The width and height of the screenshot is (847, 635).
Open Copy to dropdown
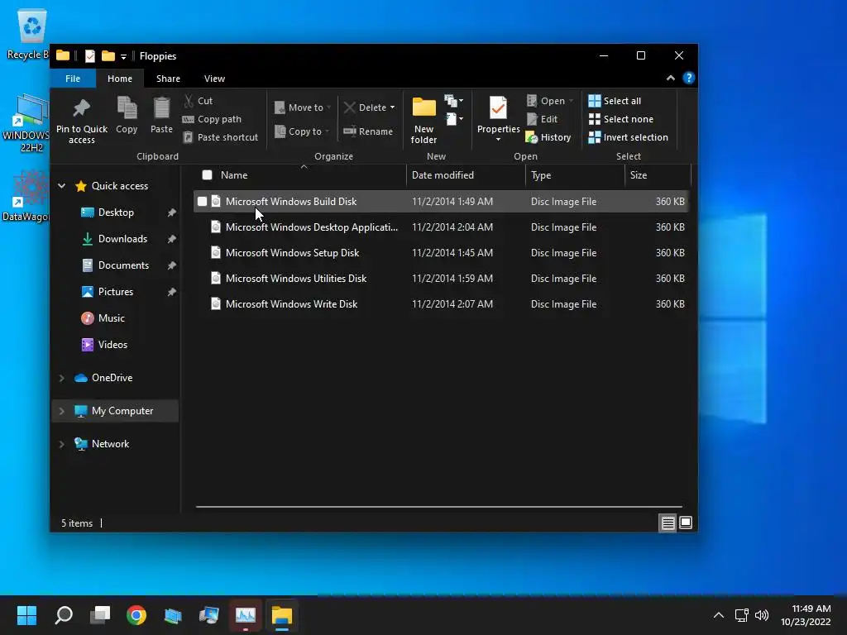301,131
